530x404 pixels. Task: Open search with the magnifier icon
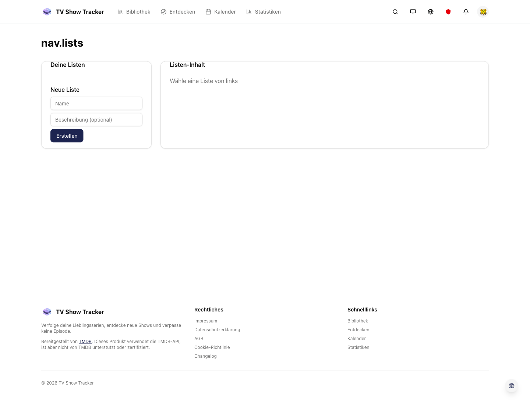coord(395,12)
